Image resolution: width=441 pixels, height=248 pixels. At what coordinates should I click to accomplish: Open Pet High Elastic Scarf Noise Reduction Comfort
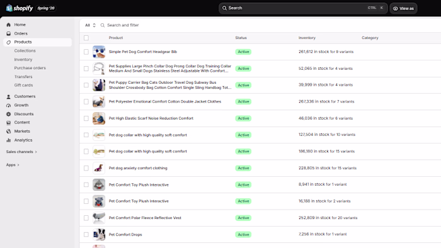click(151, 118)
